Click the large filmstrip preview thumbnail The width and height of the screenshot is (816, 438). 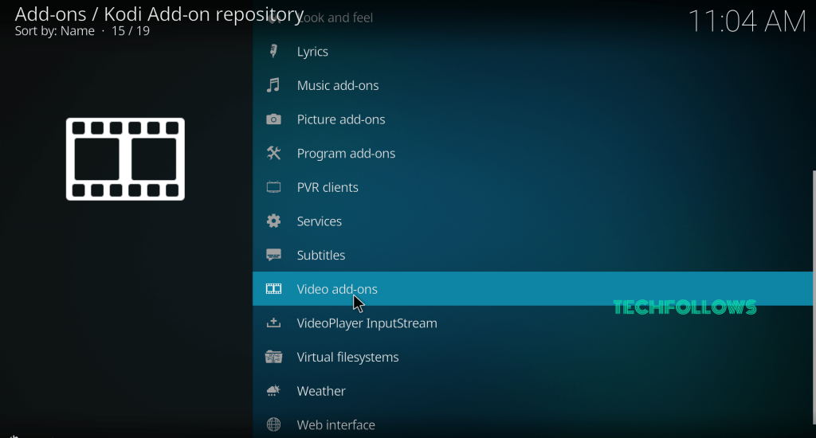(125, 159)
